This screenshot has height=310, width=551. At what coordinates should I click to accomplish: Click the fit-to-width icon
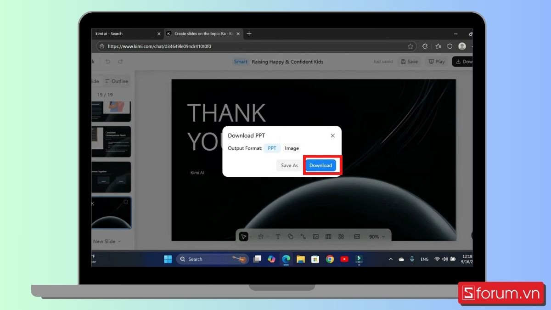[x=357, y=237]
